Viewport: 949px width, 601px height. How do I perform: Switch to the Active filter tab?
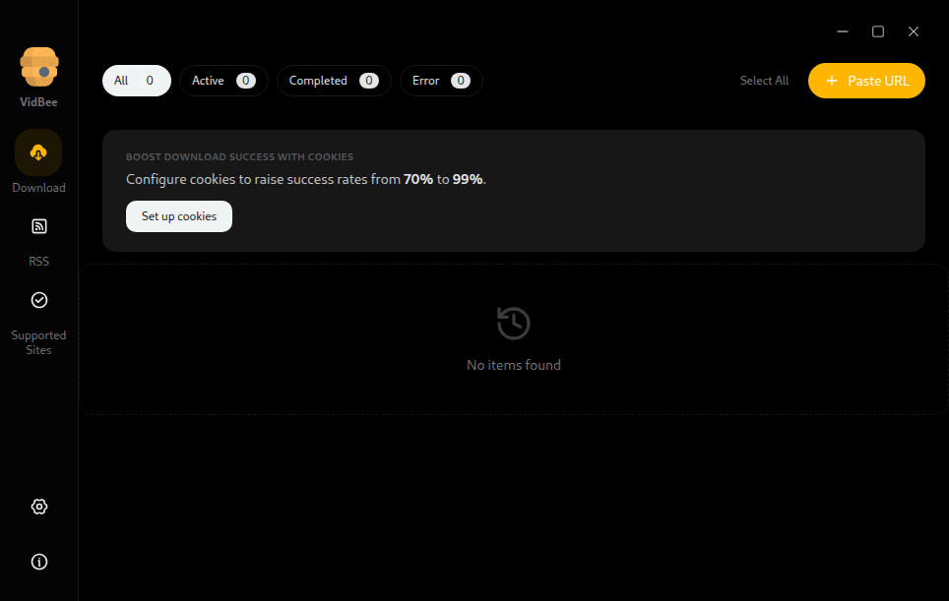click(x=222, y=81)
